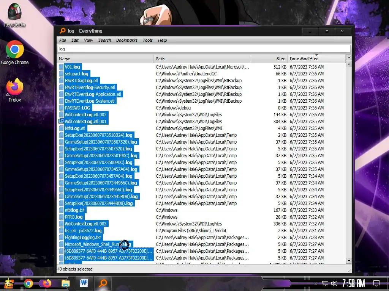Open the Bookmarks menu

tap(127, 40)
